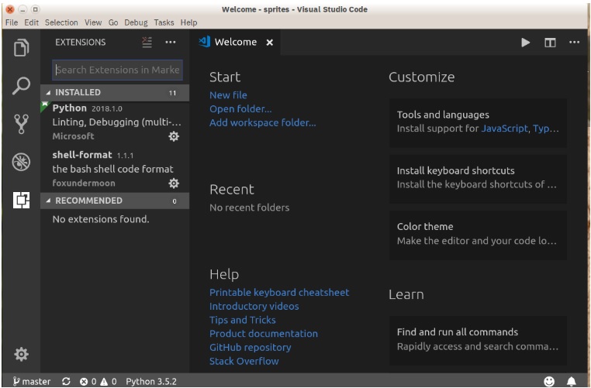Viewport: 591px width, 388px height.
Task: Open notifications bell in status bar
Action: (572, 381)
